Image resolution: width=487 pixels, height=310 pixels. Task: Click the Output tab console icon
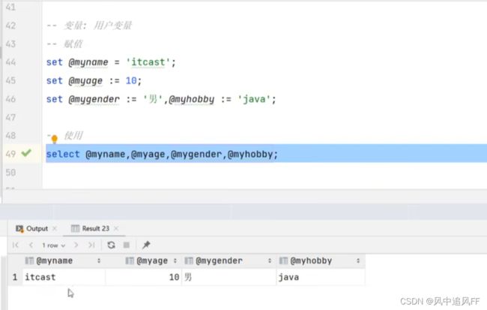19,229
